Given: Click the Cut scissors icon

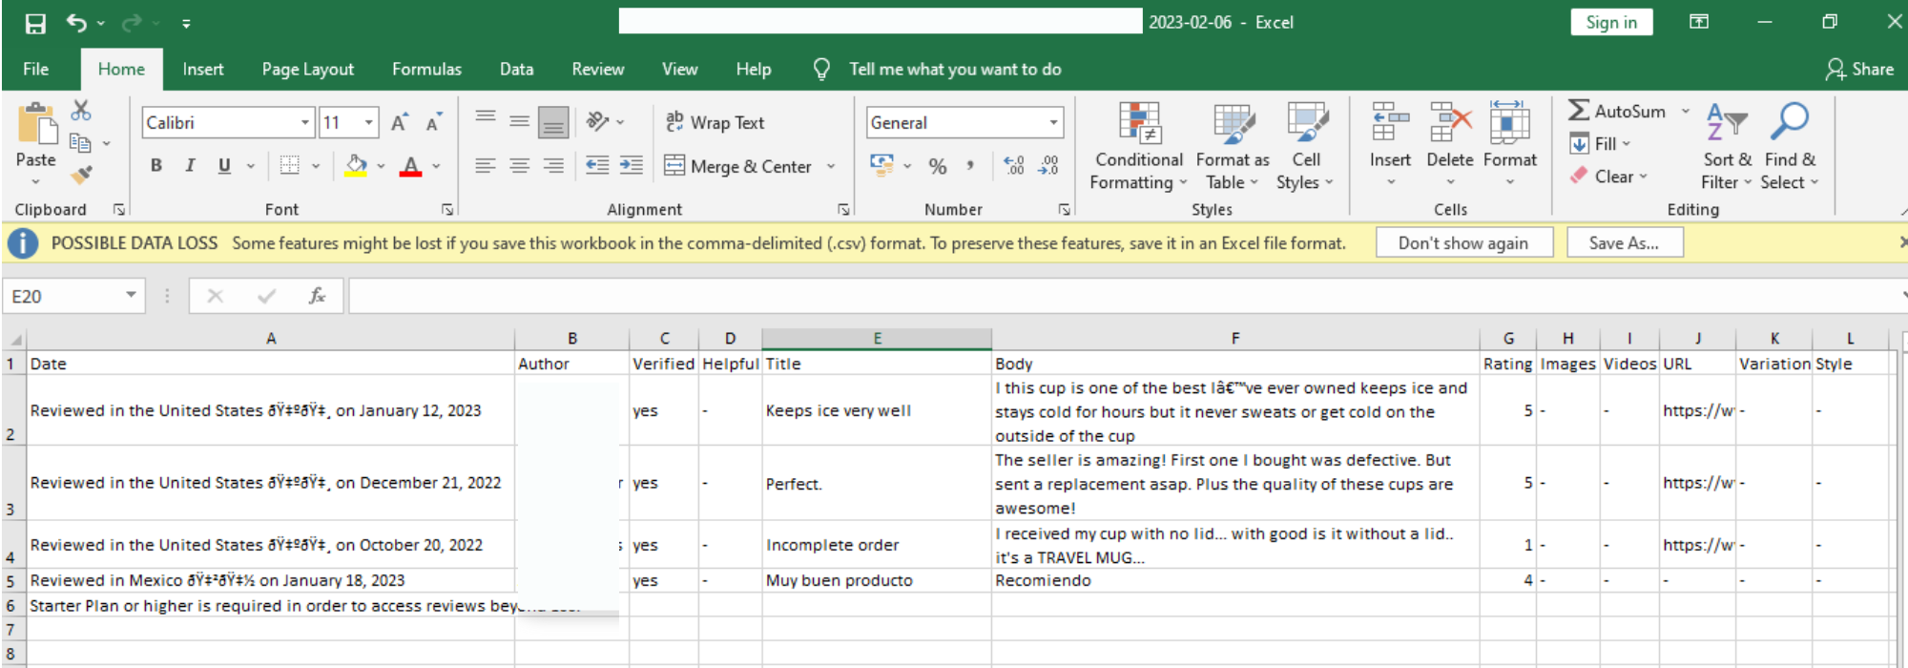Looking at the screenshot, I should (x=81, y=111).
